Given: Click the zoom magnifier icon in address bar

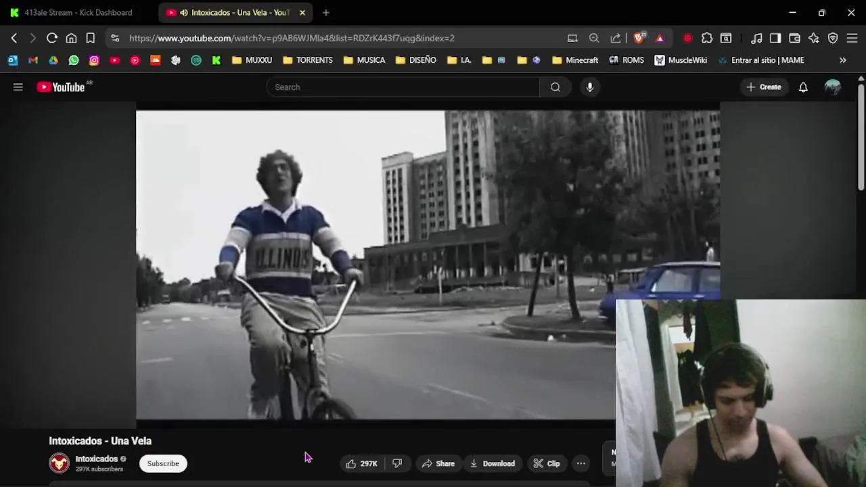Looking at the screenshot, I should point(594,38).
